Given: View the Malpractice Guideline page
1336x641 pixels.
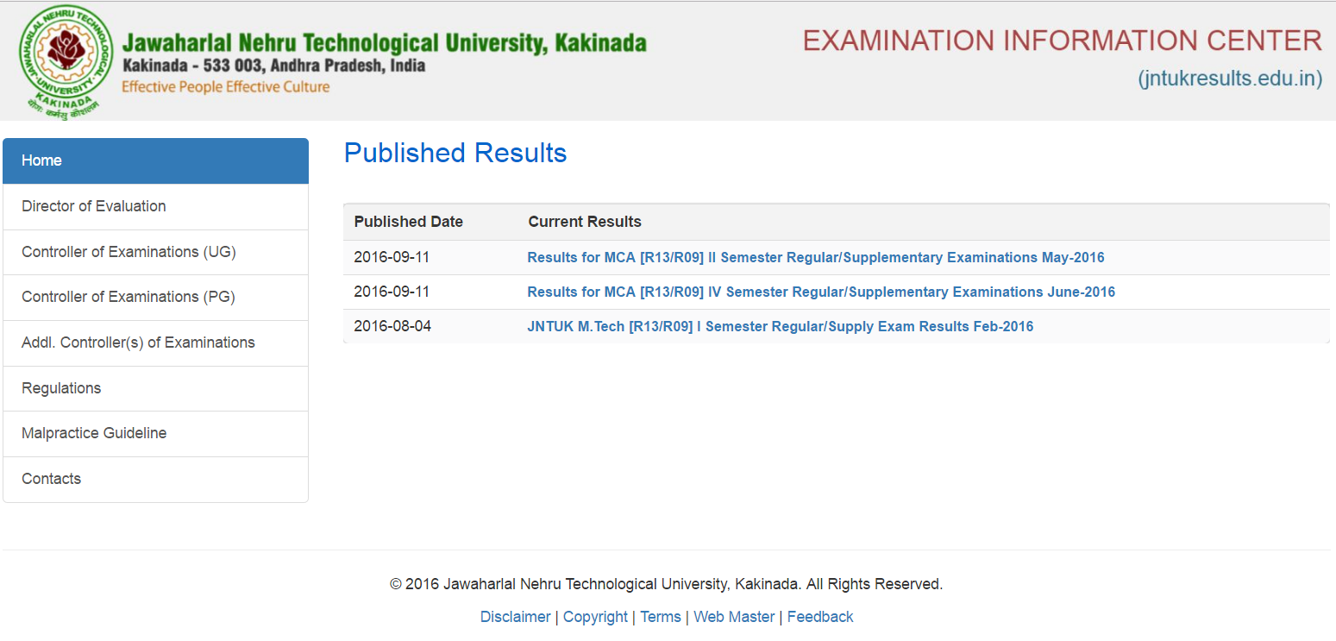Looking at the screenshot, I should [155, 433].
